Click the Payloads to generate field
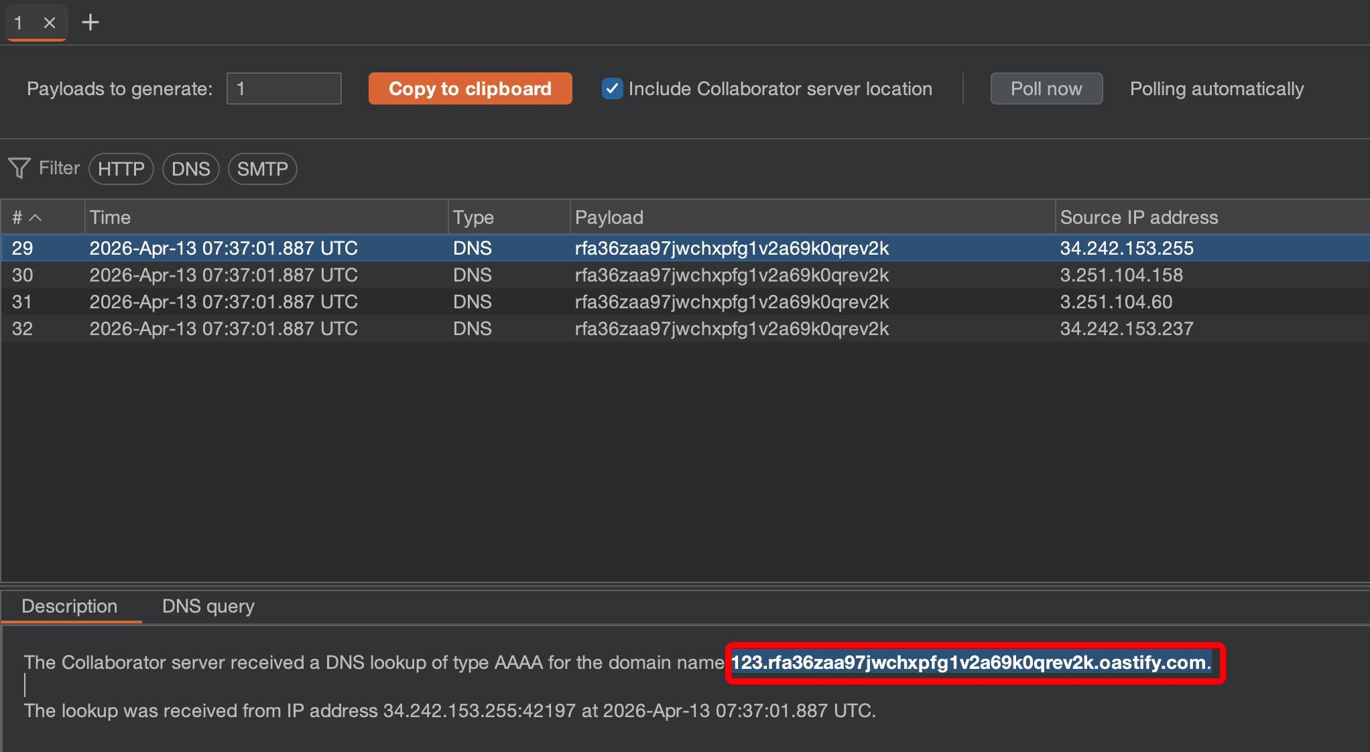 click(x=284, y=88)
